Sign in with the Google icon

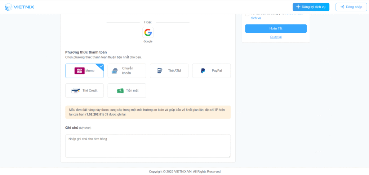148,32
